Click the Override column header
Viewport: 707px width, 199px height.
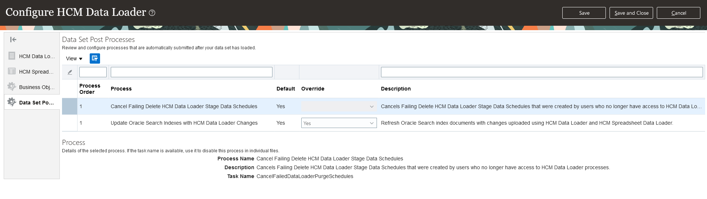click(313, 89)
